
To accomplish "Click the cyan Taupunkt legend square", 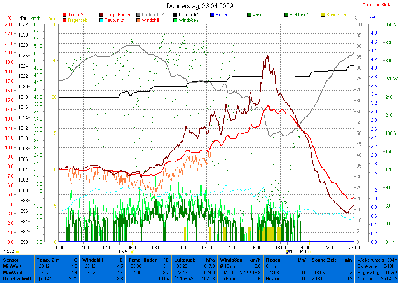I will 102,20.
